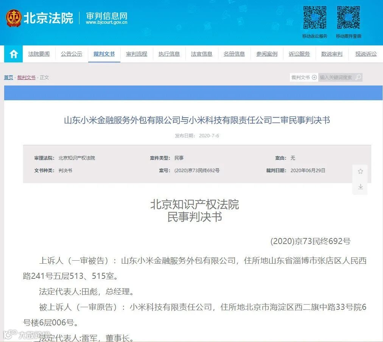Run search with the magnifier icon
Image resolution: width=383 pixels, height=342 pixels.
(358, 78)
